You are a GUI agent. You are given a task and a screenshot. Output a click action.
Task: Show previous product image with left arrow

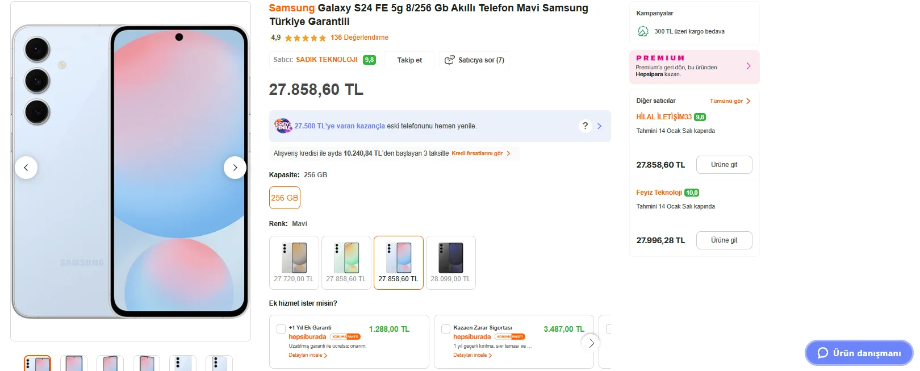[x=26, y=168]
